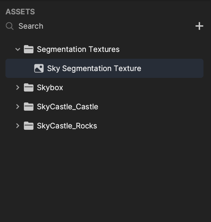This screenshot has width=211, height=222.
Task: Expand the SkyCastle_Castle folder chevron
Action: 18,107
